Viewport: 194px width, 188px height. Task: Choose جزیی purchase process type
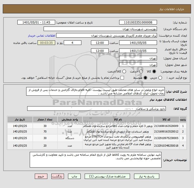click(160, 78)
